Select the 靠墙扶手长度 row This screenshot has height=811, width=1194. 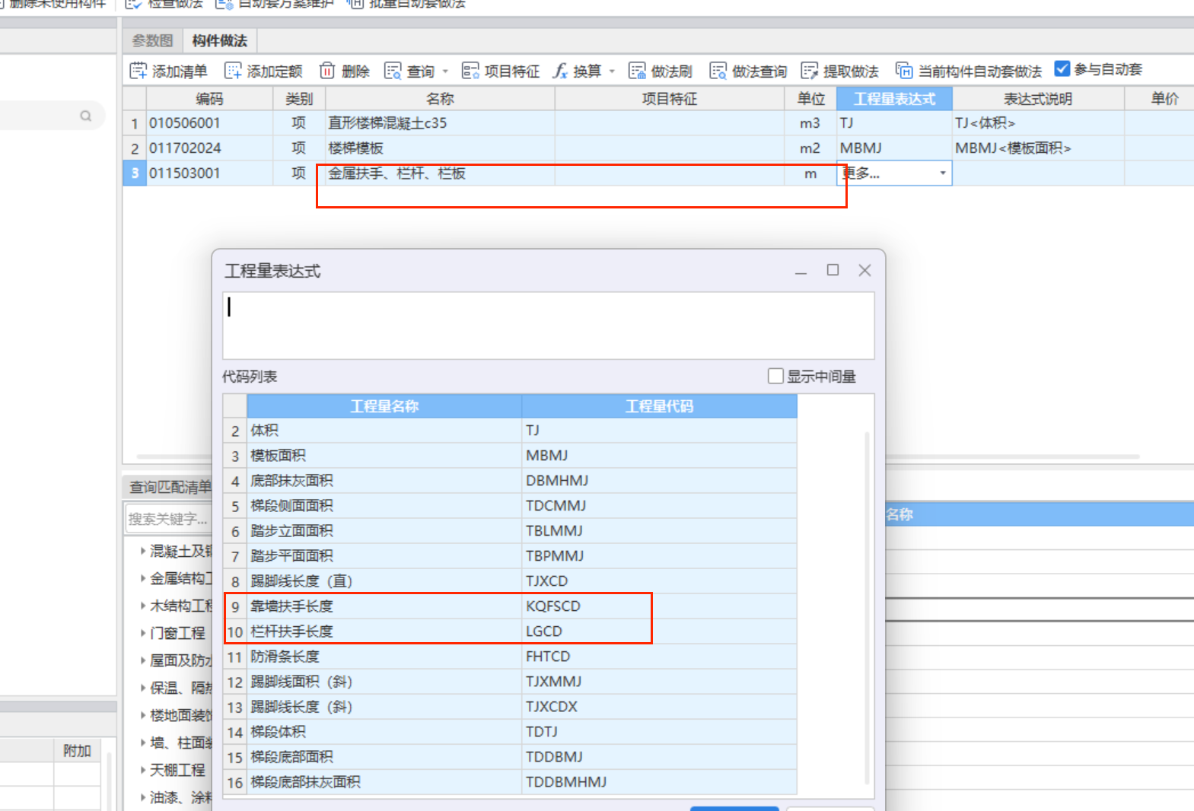coord(510,606)
